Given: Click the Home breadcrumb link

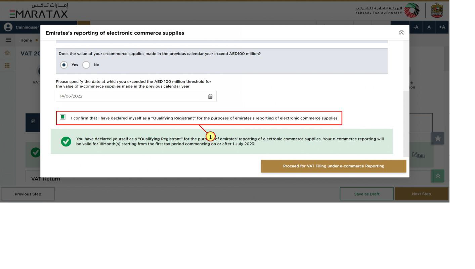Looking at the screenshot, I should (26, 40).
